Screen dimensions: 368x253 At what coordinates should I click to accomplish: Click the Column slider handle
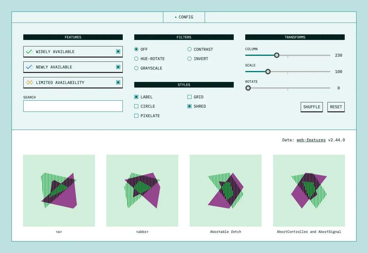[x=277, y=55]
